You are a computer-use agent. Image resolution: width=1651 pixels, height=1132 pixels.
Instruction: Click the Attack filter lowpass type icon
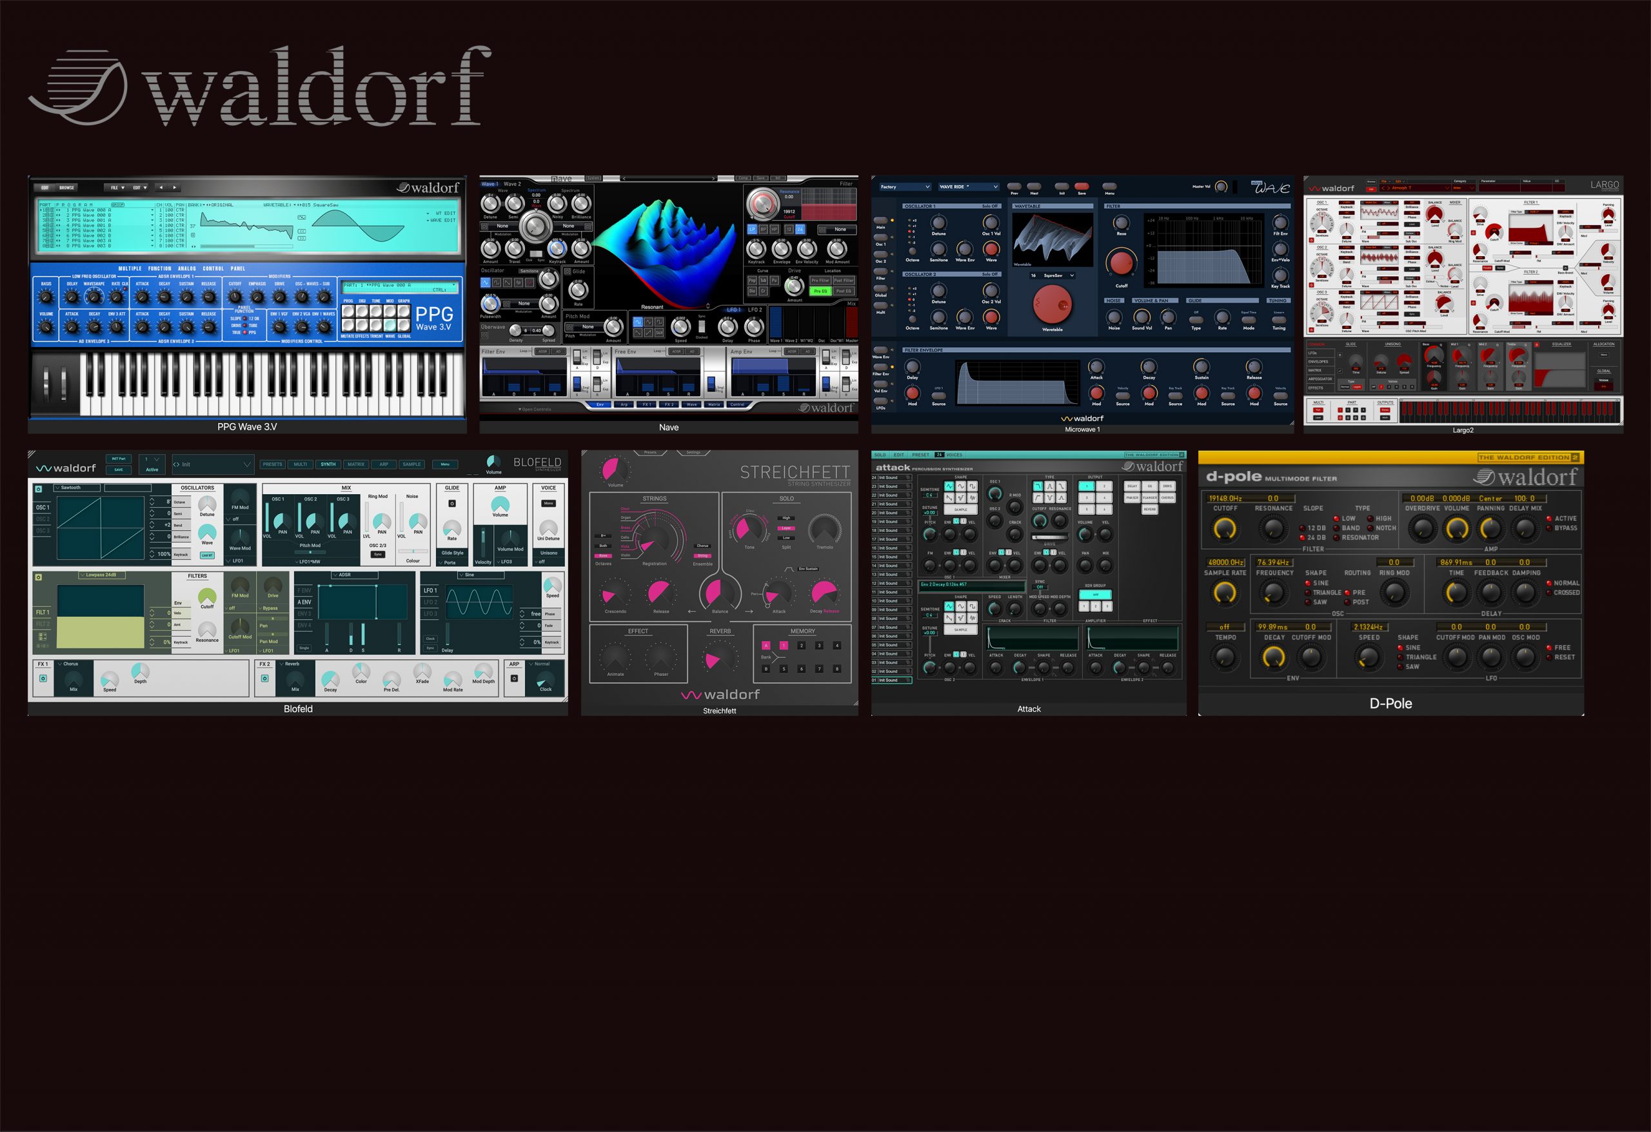(1038, 486)
